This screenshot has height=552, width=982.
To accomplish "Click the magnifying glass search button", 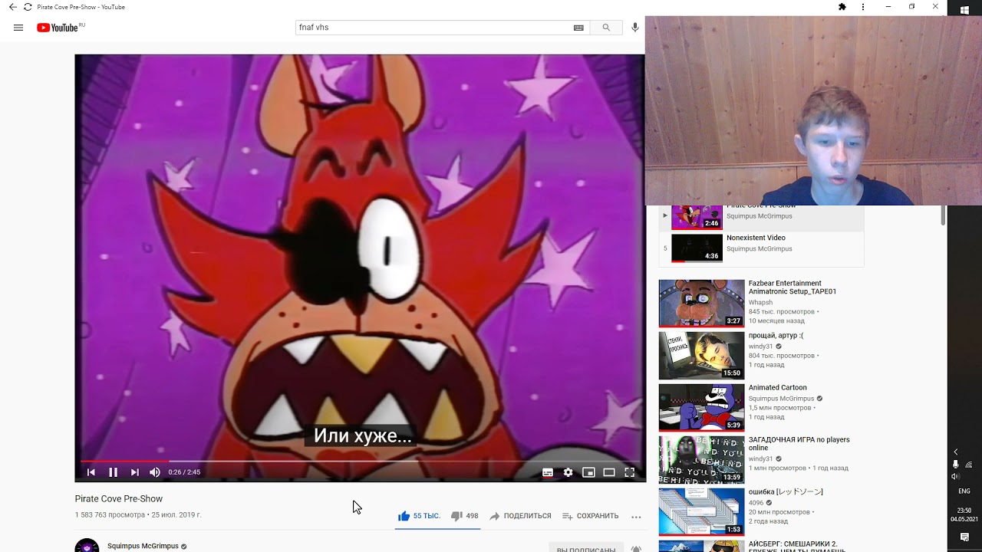I will pos(606,28).
